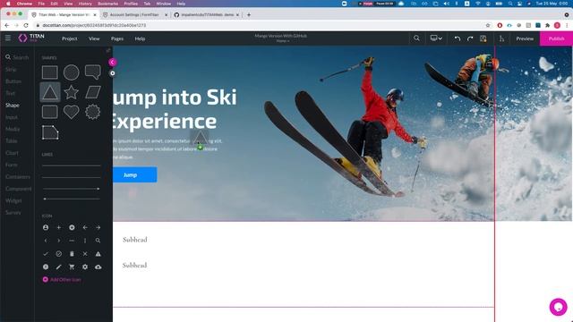This screenshot has height=322, width=573.
Task: Select the plain line at top of Lines section
Action: 72,165
